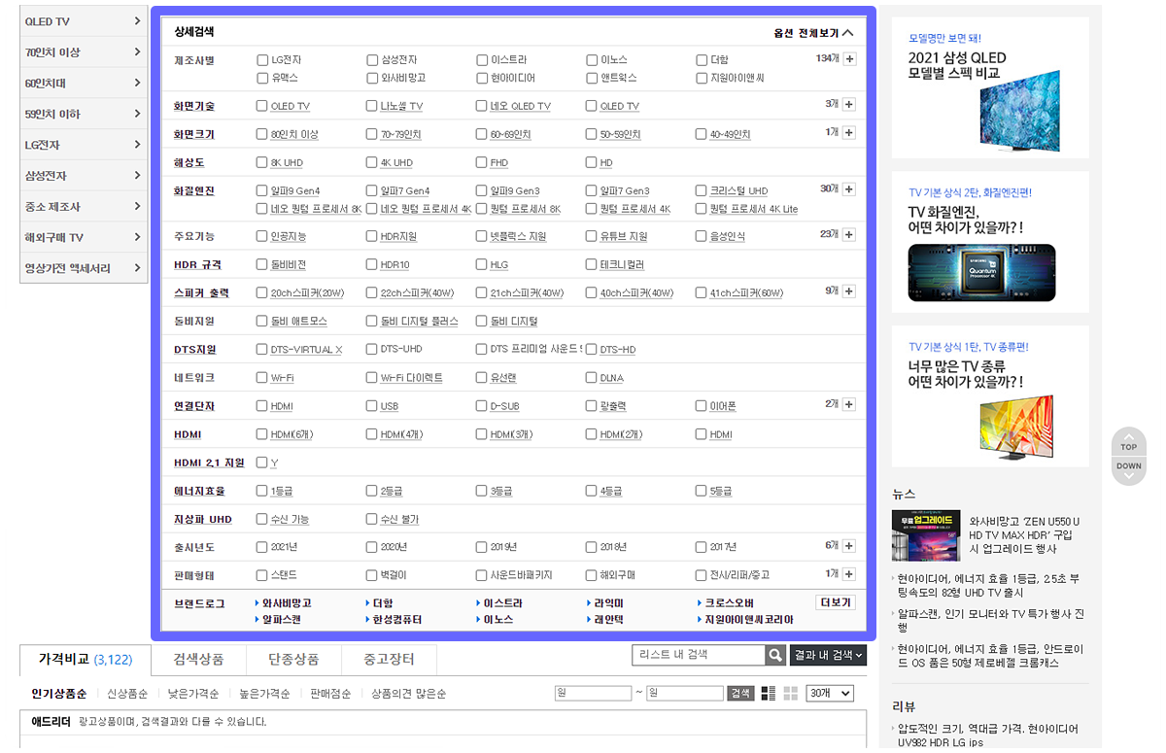1166x753 pixels.
Task: Open the 와사비망고 brand log link
Action: pos(287,603)
